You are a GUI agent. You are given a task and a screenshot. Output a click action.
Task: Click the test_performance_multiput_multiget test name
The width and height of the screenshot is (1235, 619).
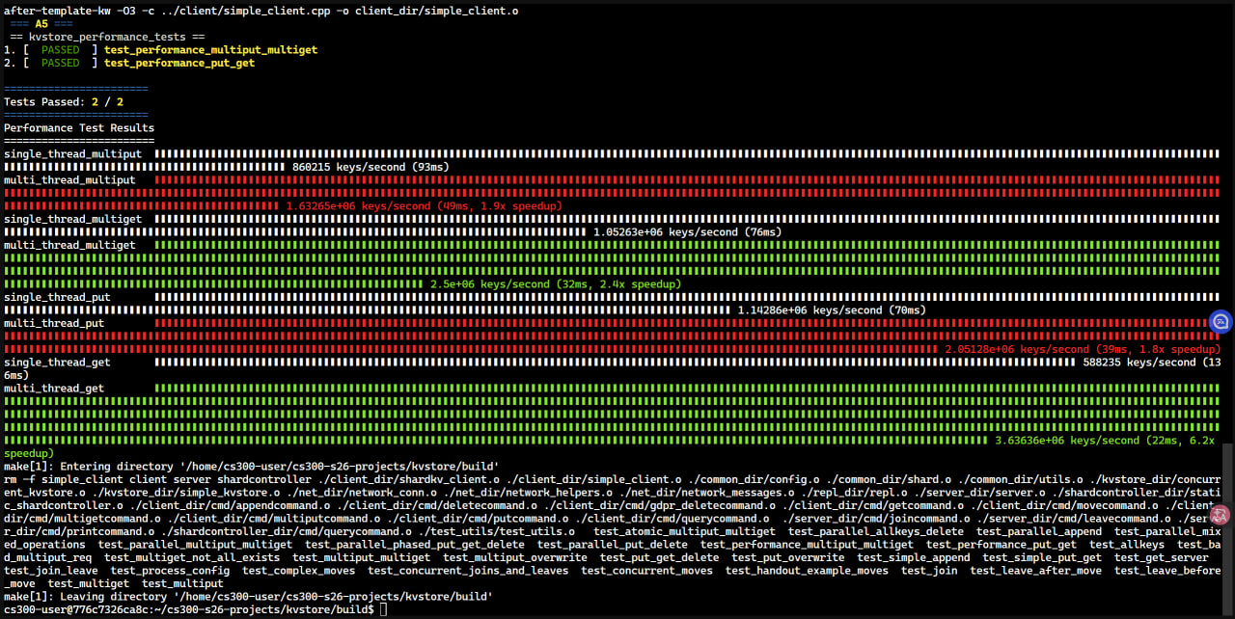click(210, 49)
